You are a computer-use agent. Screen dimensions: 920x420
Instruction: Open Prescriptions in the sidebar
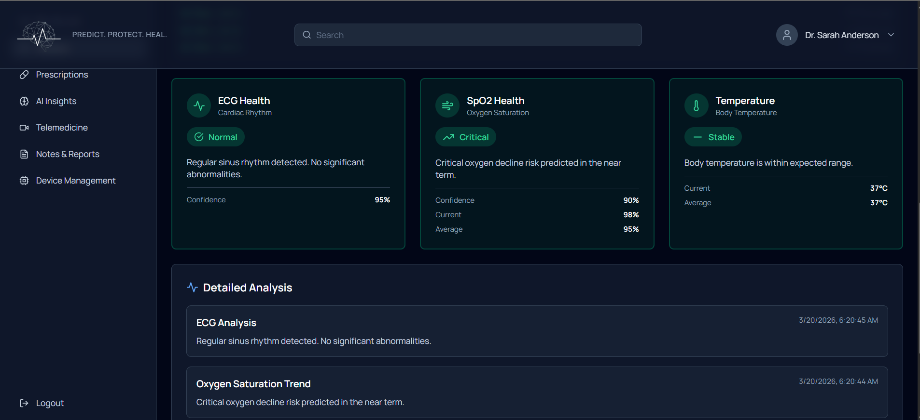click(62, 75)
